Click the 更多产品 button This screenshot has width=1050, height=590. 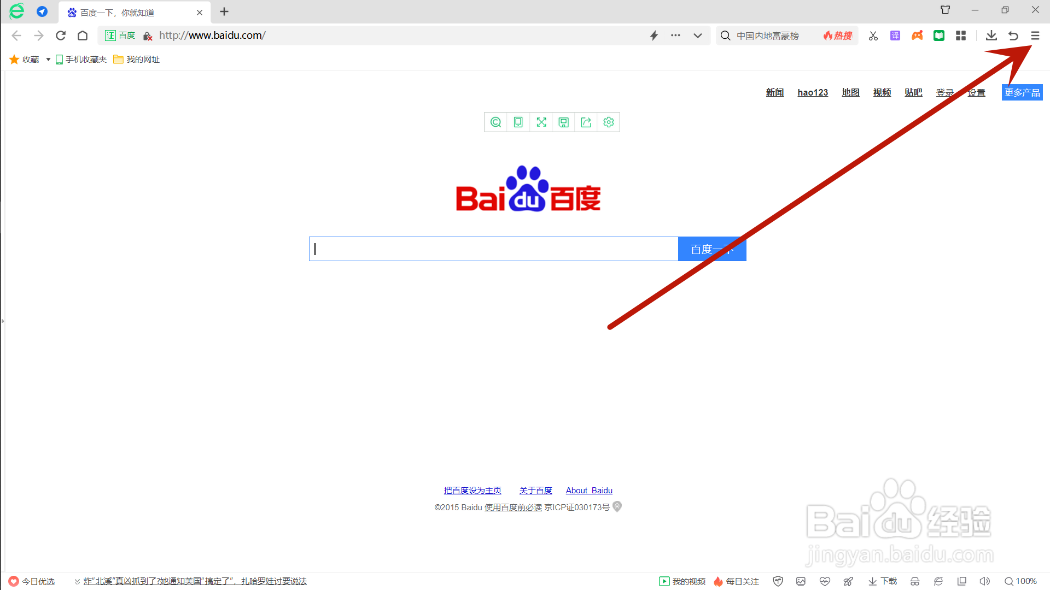[x=1022, y=92]
